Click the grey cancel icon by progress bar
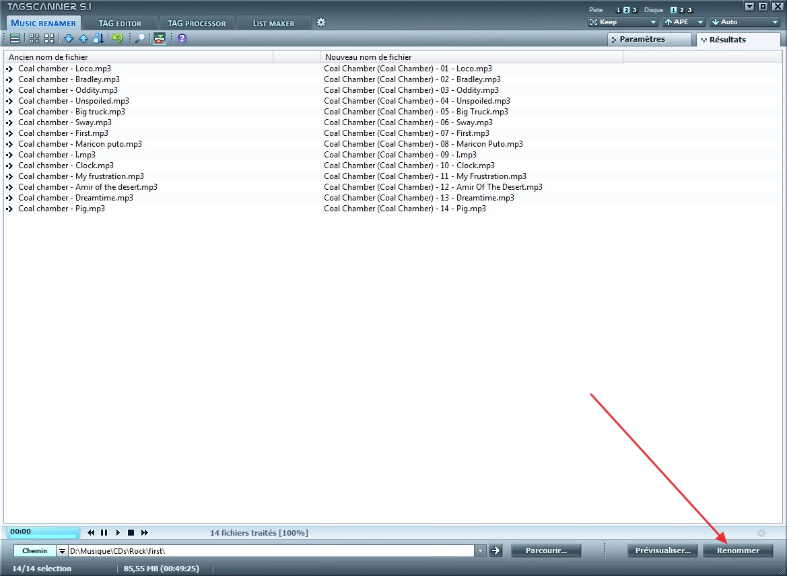Viewport: 787px width, 576px height. (761, 533)
